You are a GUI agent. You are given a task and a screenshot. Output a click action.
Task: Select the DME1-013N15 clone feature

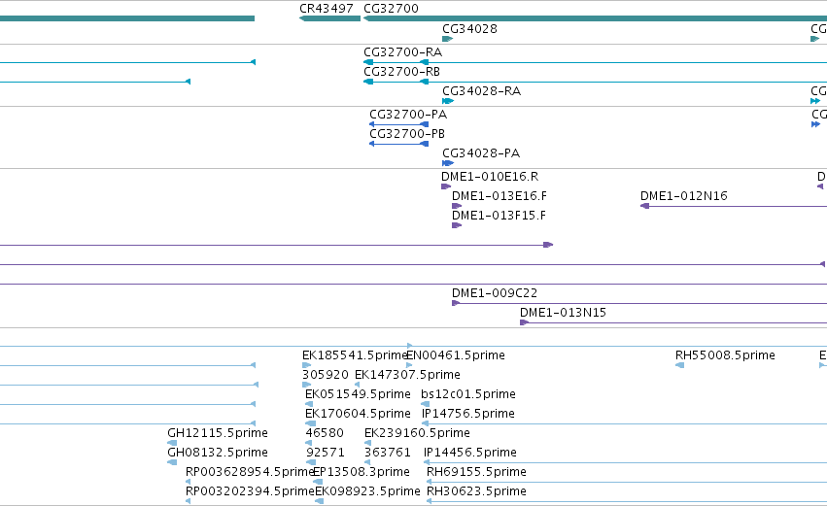pyautogui.click(x=673, y=322)
